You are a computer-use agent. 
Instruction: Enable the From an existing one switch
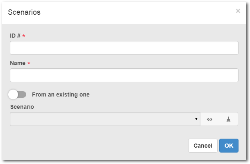(x=17, y=94)
